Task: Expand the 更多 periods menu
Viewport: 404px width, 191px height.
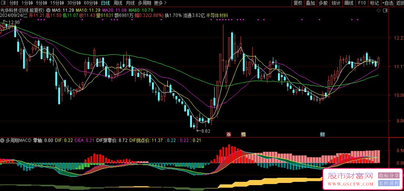Action: 160,3
